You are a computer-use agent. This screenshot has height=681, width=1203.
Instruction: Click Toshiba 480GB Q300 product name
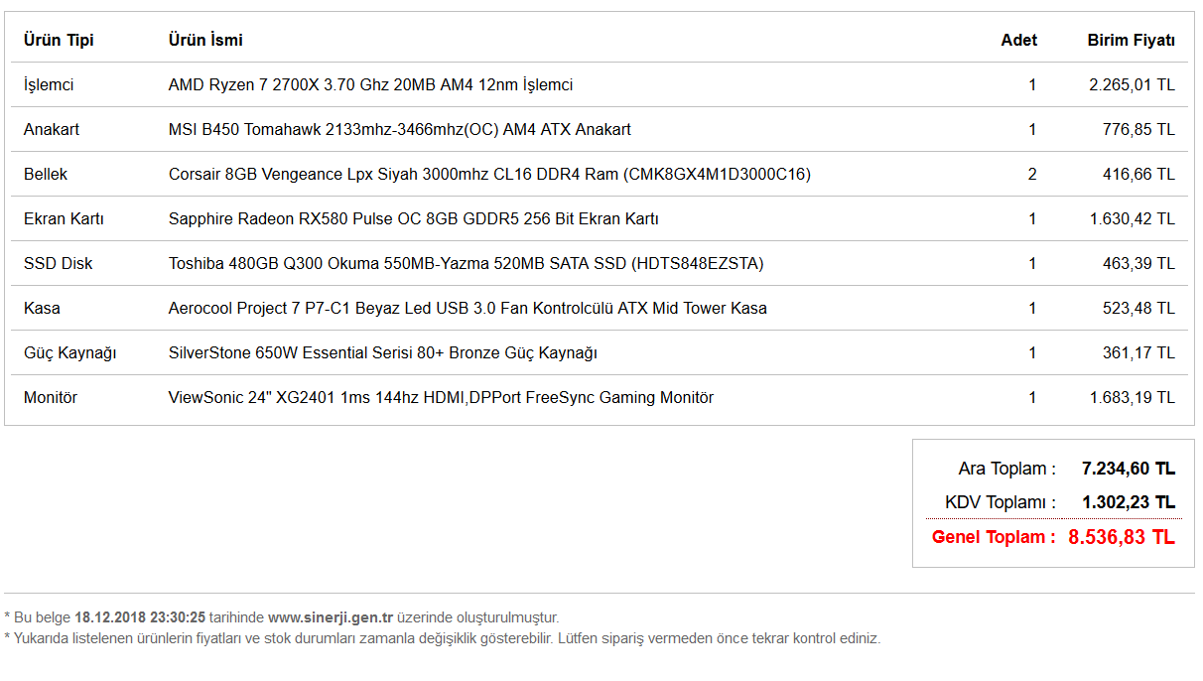tap(467, 264)
